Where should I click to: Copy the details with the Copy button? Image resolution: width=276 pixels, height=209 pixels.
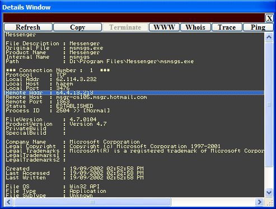click(x=78, y=27)
